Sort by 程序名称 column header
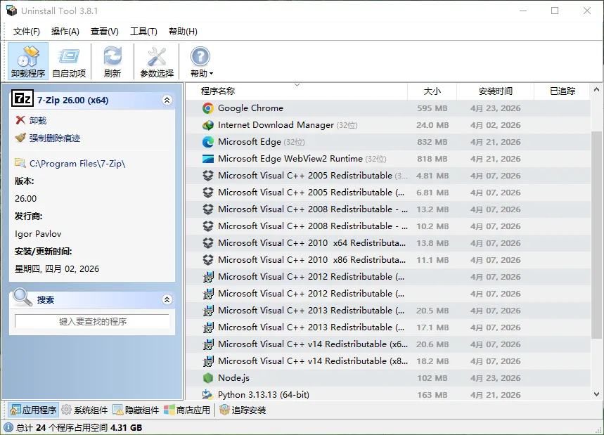Image resolution: width=604 pixels, height=435 pixels. (x=296, y=91)
